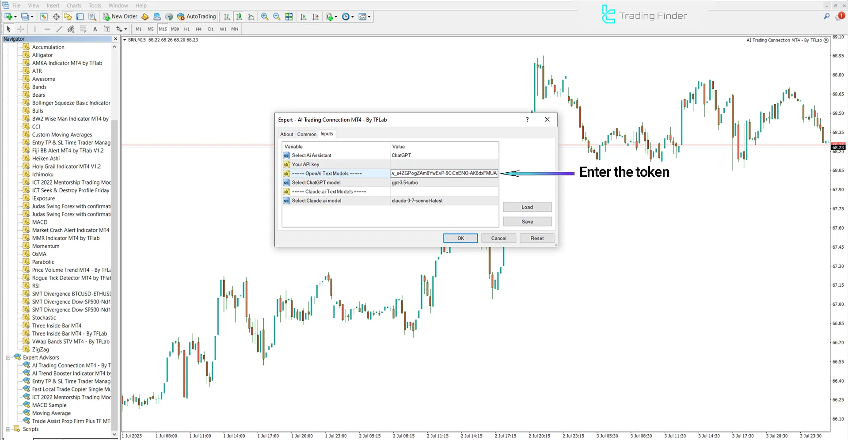Select the Crosshair tool
The image size is (848, 440).
coord(21,29)
